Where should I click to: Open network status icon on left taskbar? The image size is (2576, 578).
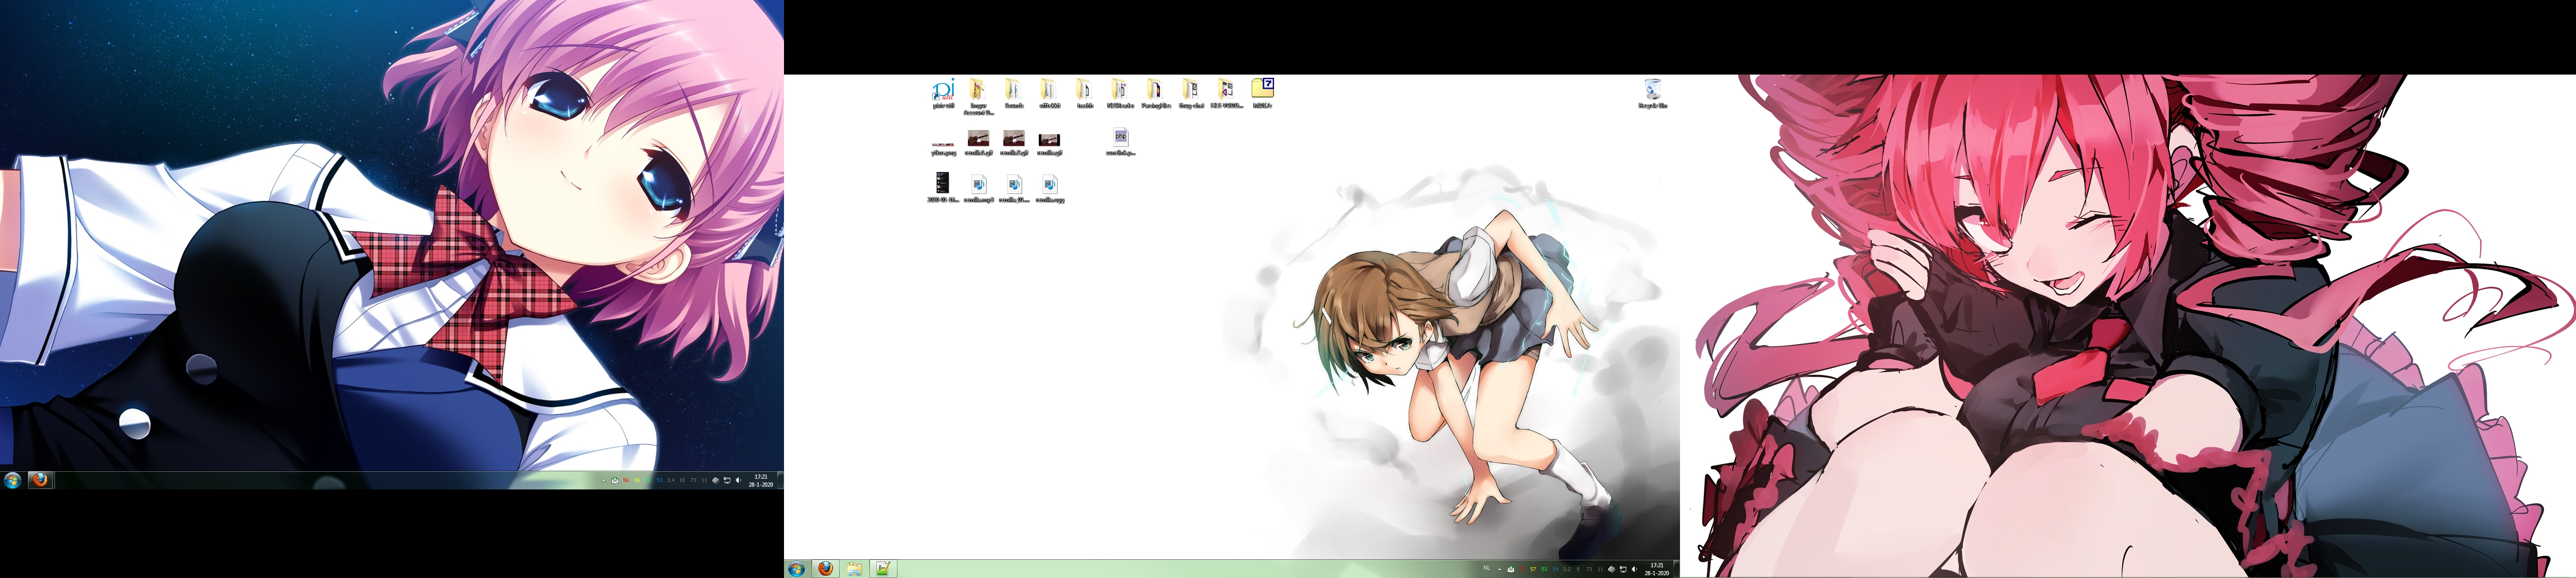(x=727, y=480)
